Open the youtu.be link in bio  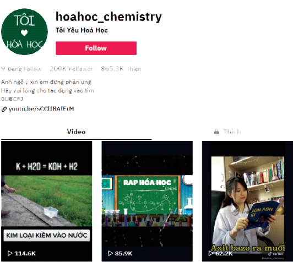tap(41, 108)
